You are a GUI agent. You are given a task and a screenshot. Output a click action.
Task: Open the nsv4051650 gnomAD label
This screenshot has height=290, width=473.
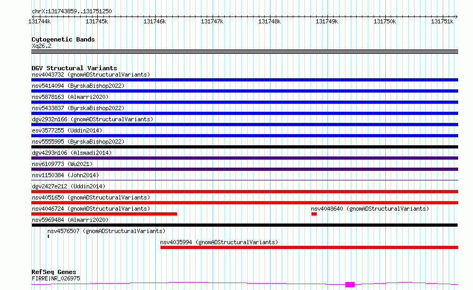[x=91, y=197]
